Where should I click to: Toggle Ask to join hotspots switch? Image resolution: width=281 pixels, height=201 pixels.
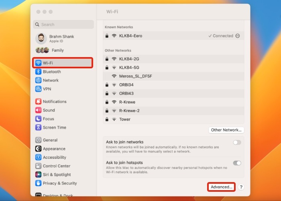pyautogui.click(x=237, y=163)
